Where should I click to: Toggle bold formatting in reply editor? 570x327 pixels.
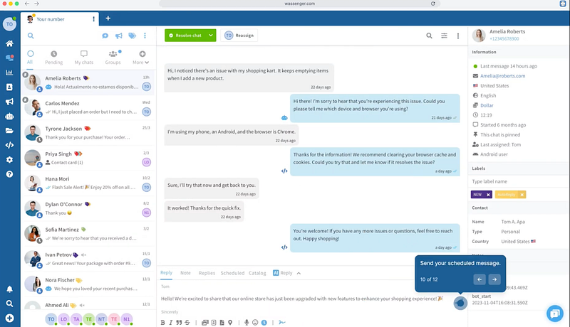click(x=162, y=322)
